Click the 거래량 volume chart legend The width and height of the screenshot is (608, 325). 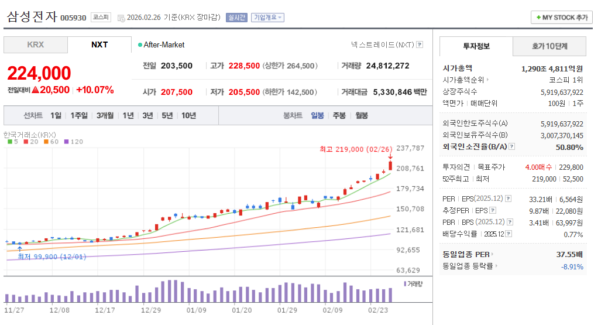[413, 284]
